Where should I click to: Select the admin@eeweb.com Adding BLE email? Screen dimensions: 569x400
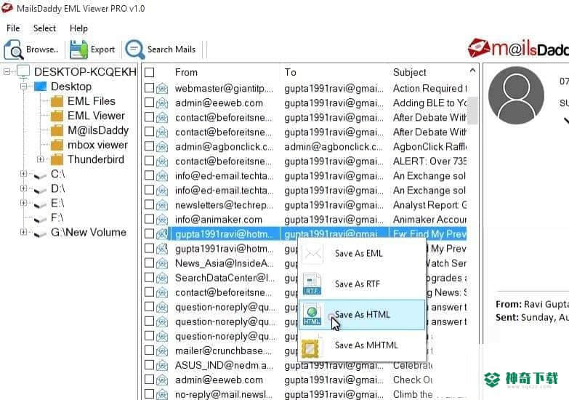click(x=305, y=103)
